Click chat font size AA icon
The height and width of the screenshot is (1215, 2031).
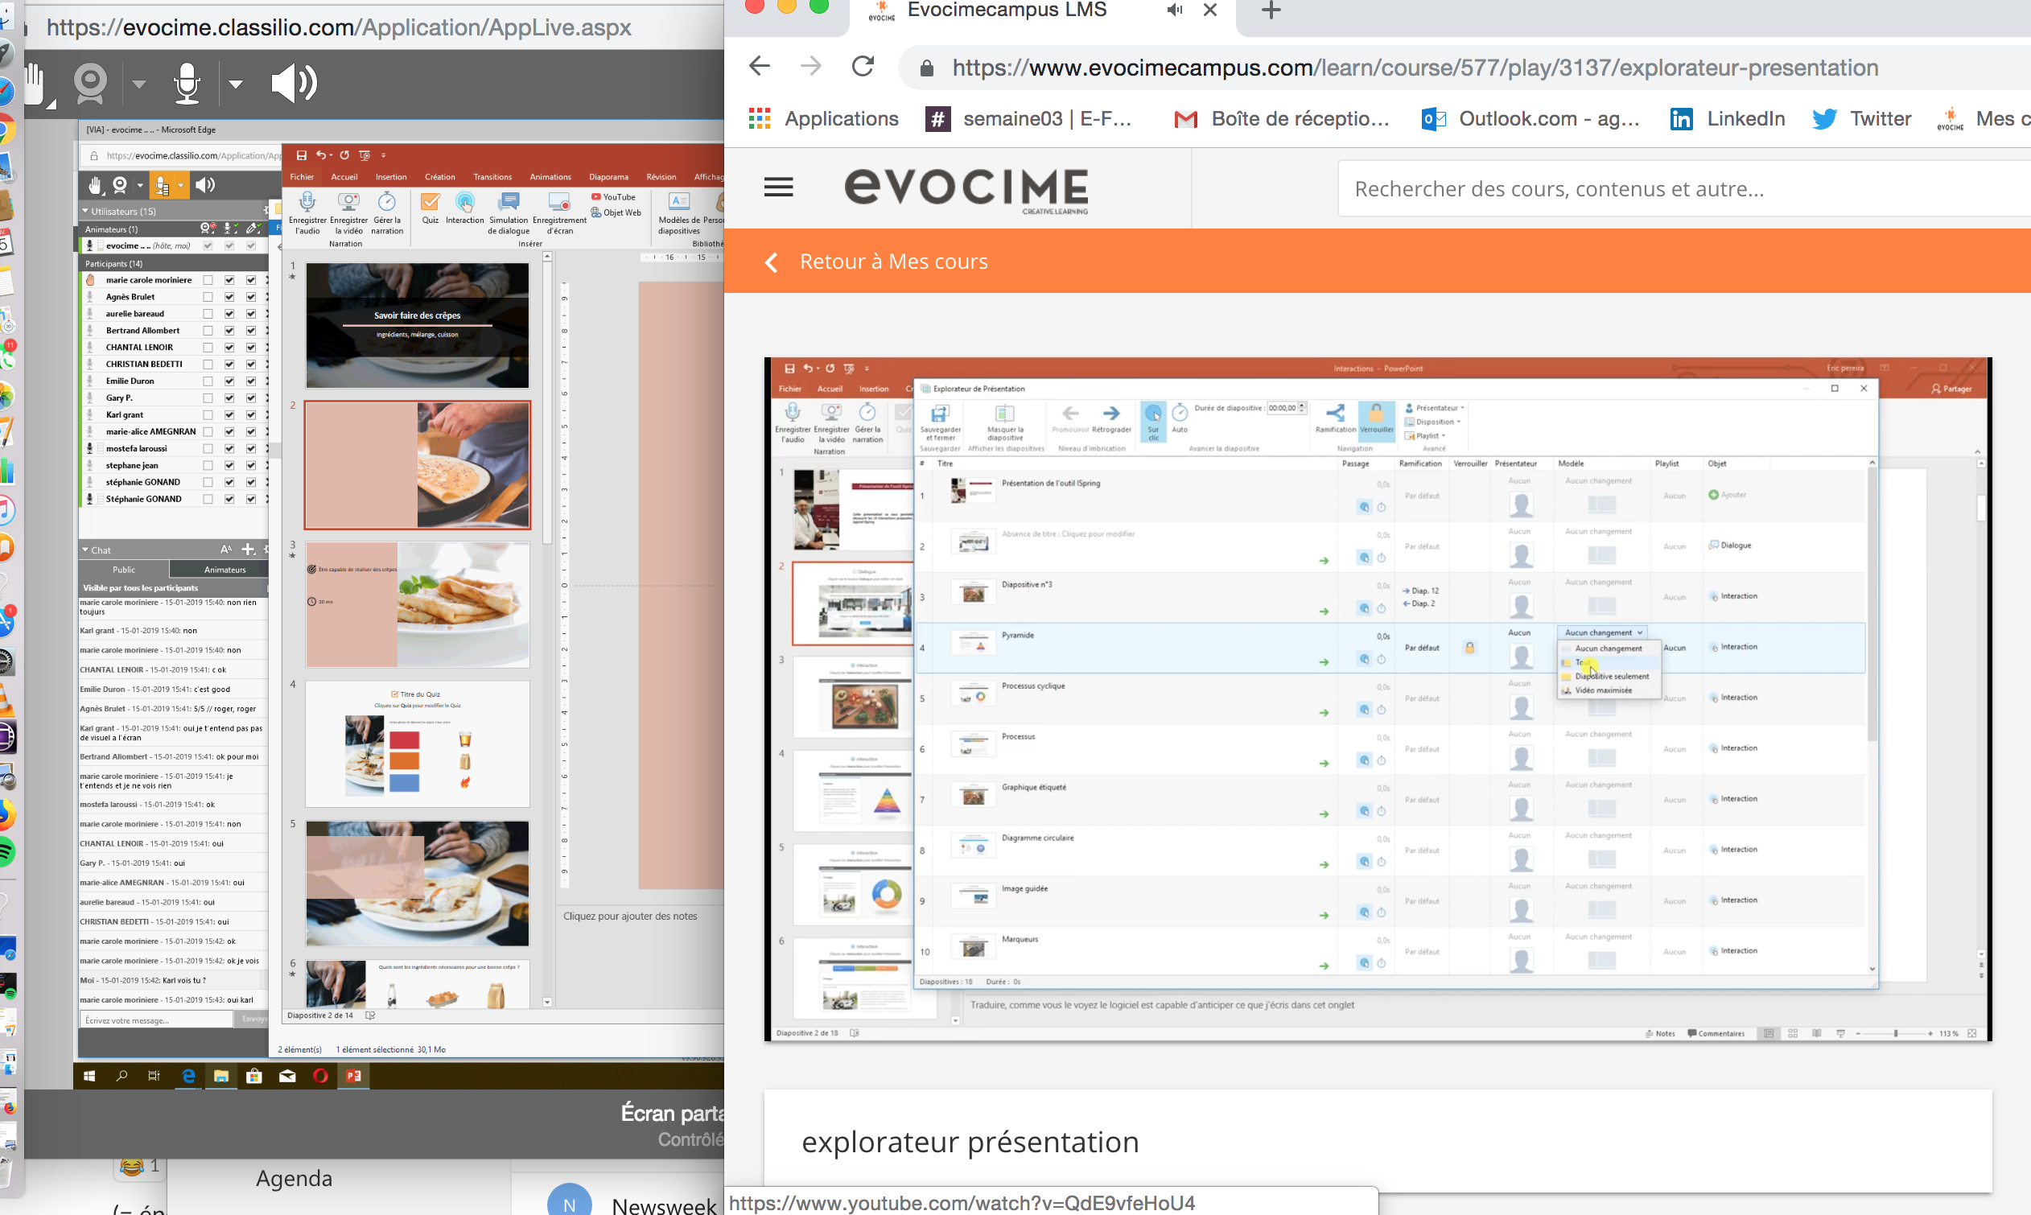(226, 550)
